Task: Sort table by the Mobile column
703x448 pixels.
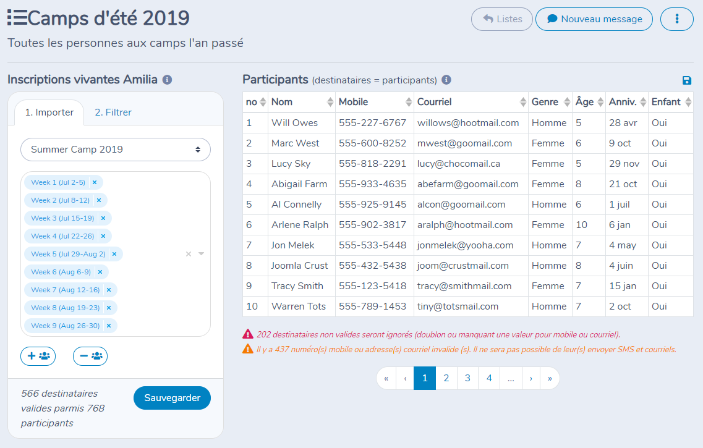Action: coord(374,102)
